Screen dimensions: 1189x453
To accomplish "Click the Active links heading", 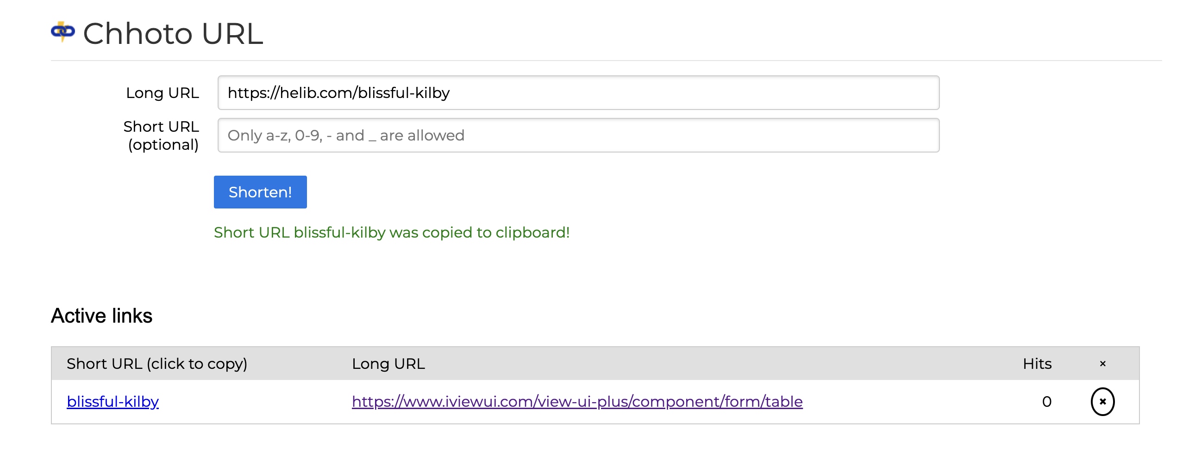I will click(x=101, y=316).
